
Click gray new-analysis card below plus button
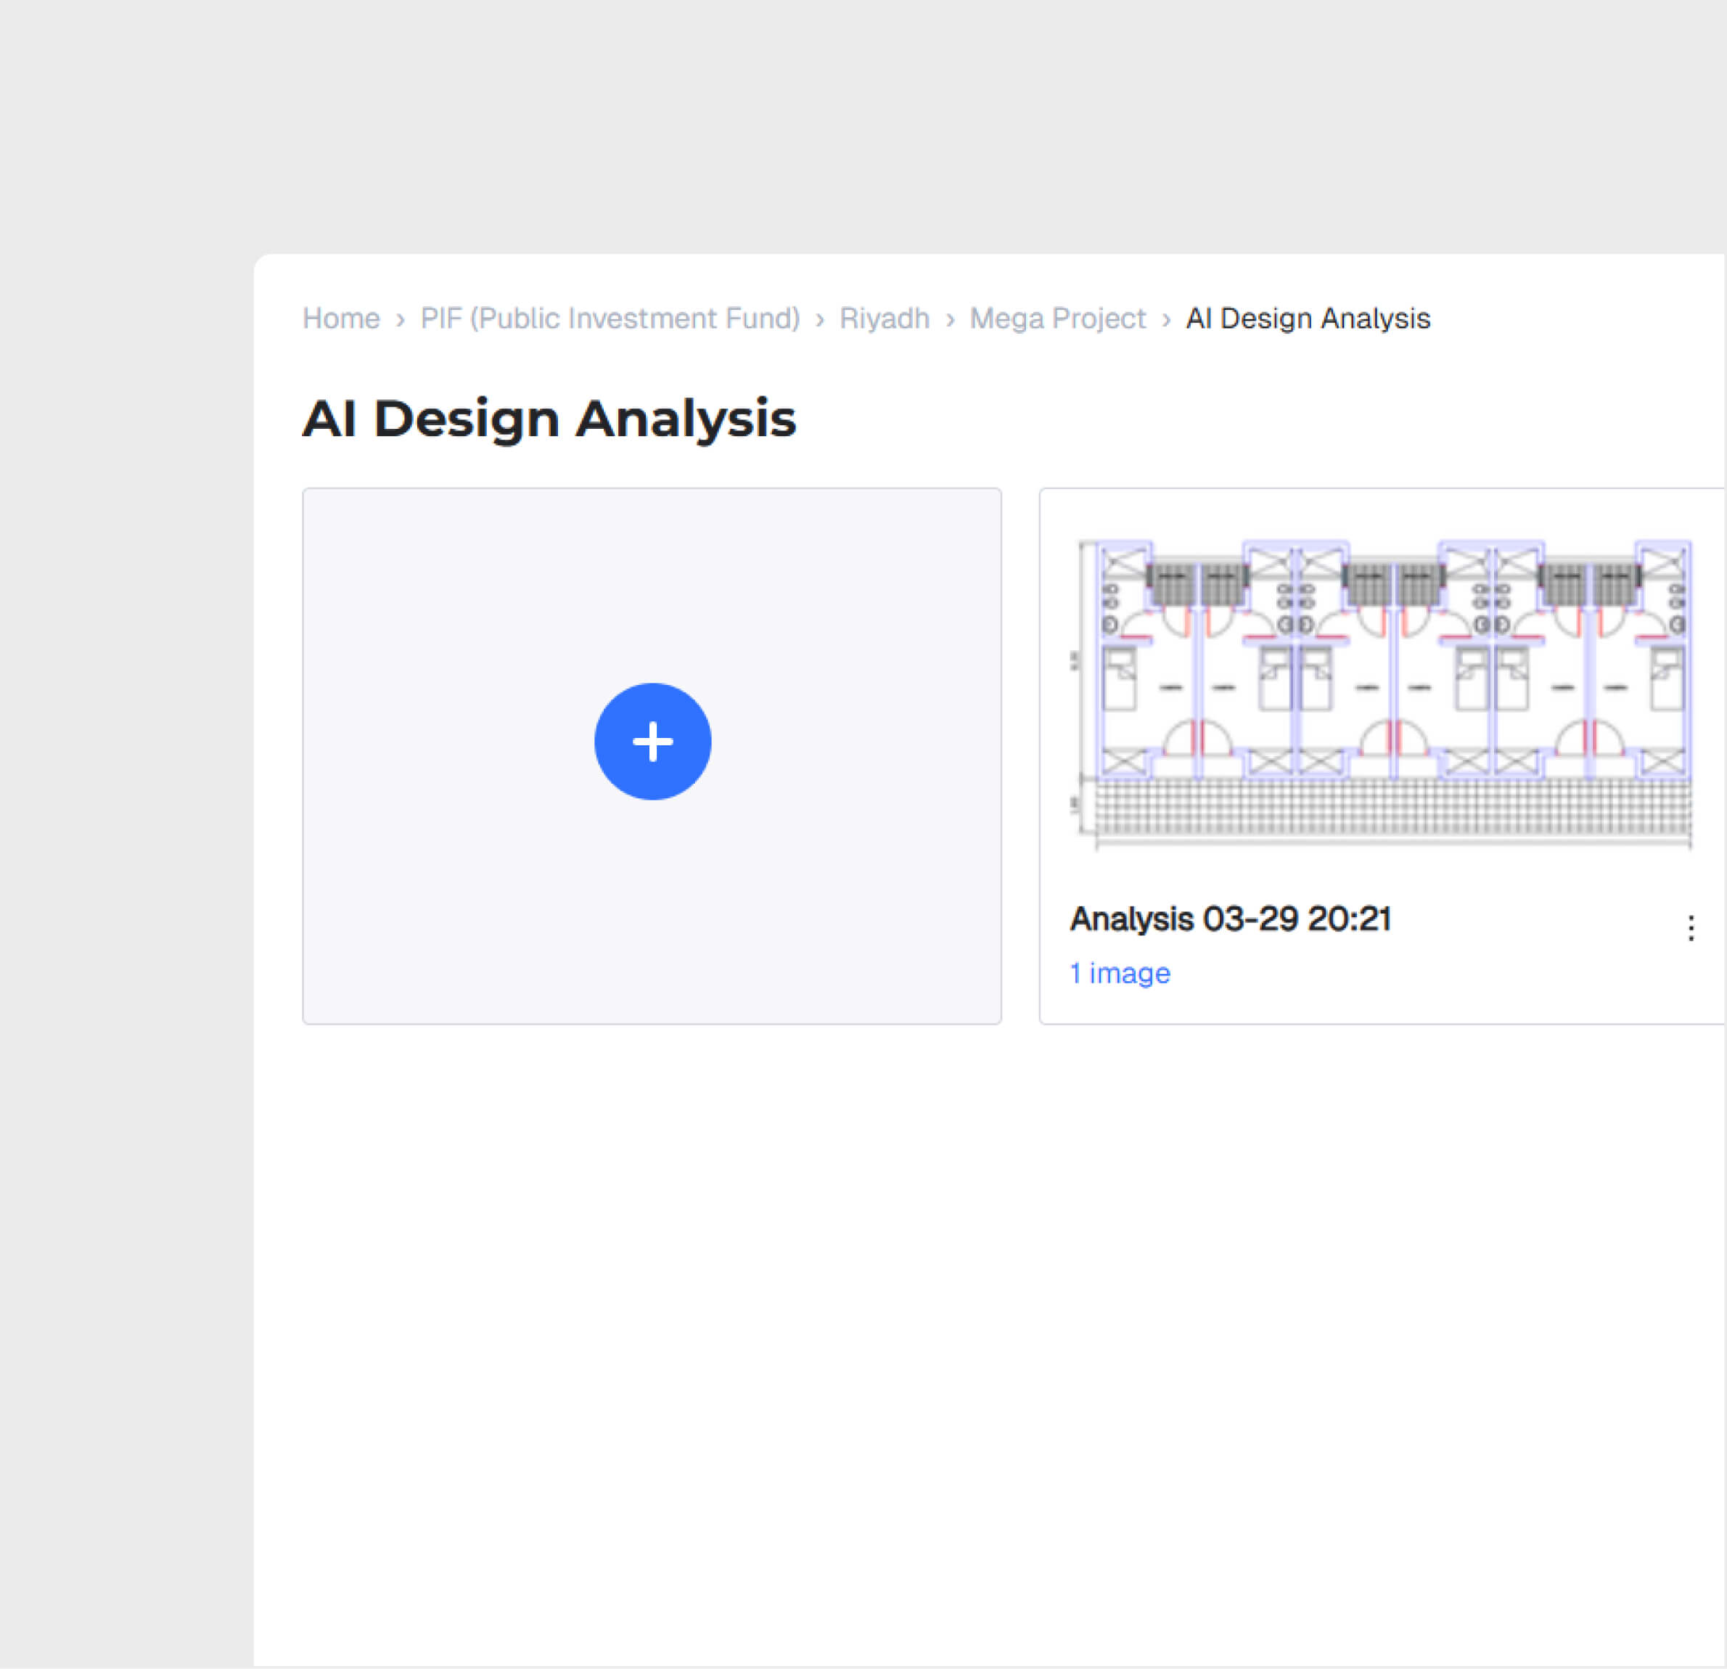click(x=652, y=908)
